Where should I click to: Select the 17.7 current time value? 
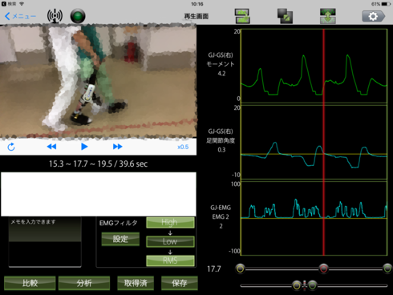pyautogui.click(x=214, y=269)
